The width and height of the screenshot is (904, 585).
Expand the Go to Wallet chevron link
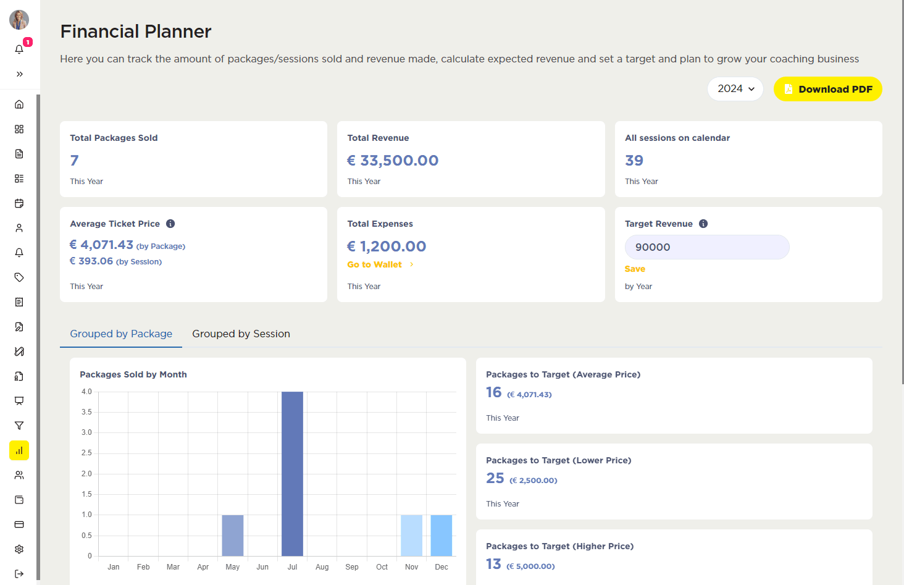412,264
